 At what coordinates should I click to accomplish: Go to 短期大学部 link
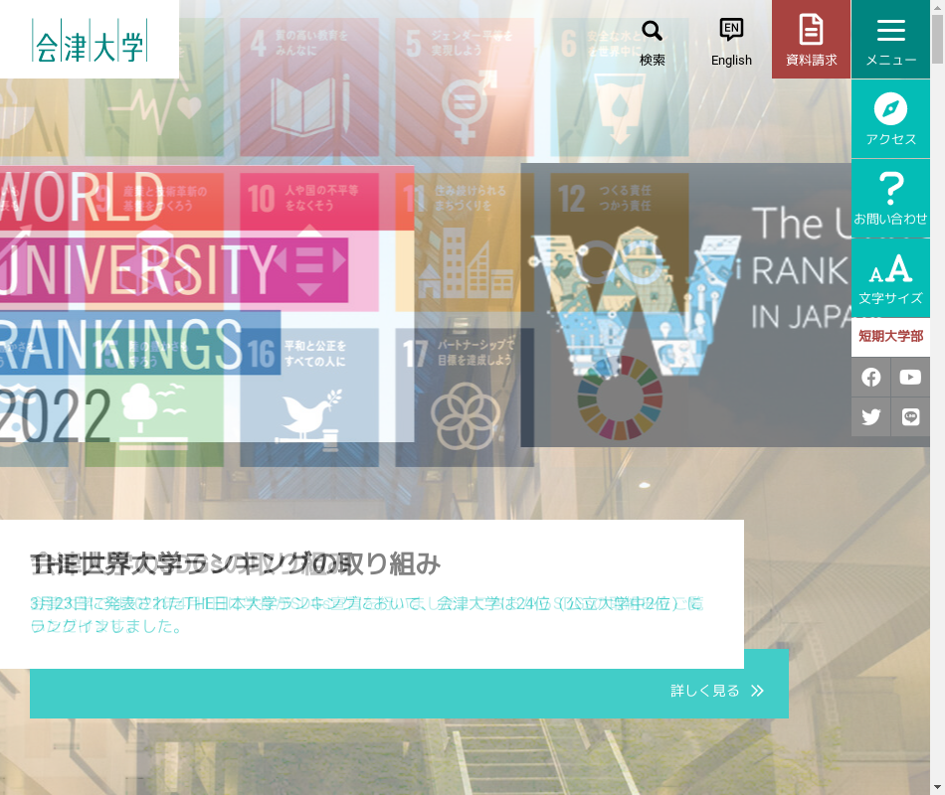890,337
